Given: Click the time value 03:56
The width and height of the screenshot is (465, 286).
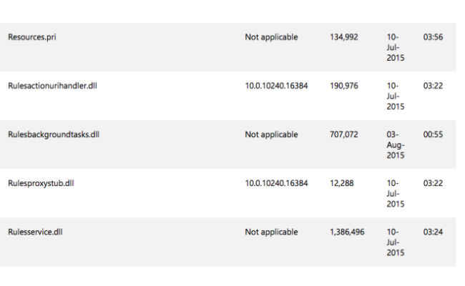Looking at the screenshot, I should 433,37.
